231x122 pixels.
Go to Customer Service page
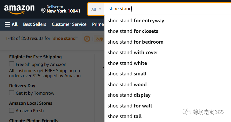69,24
